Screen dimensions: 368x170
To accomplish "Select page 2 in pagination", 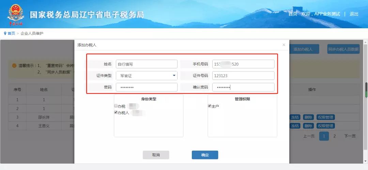I will pyautogui.click(x=335, y=136).
